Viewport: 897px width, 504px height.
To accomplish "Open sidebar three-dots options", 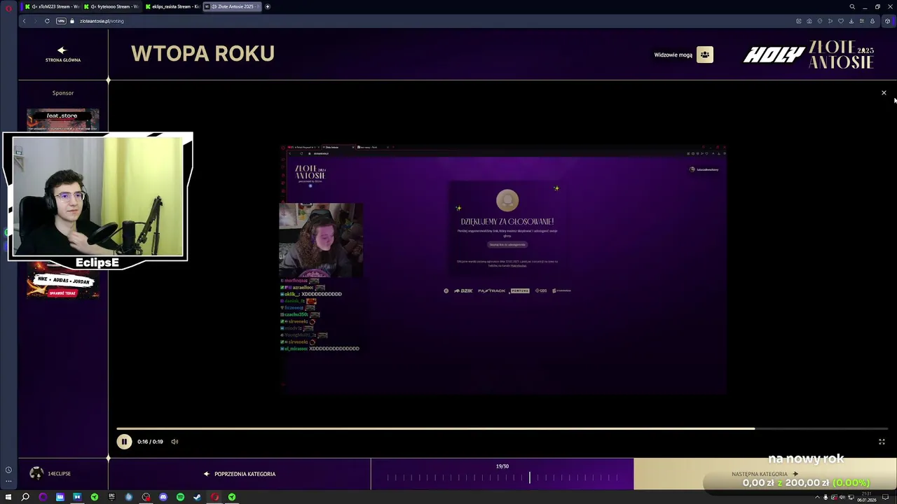I will tap(8, 482).
